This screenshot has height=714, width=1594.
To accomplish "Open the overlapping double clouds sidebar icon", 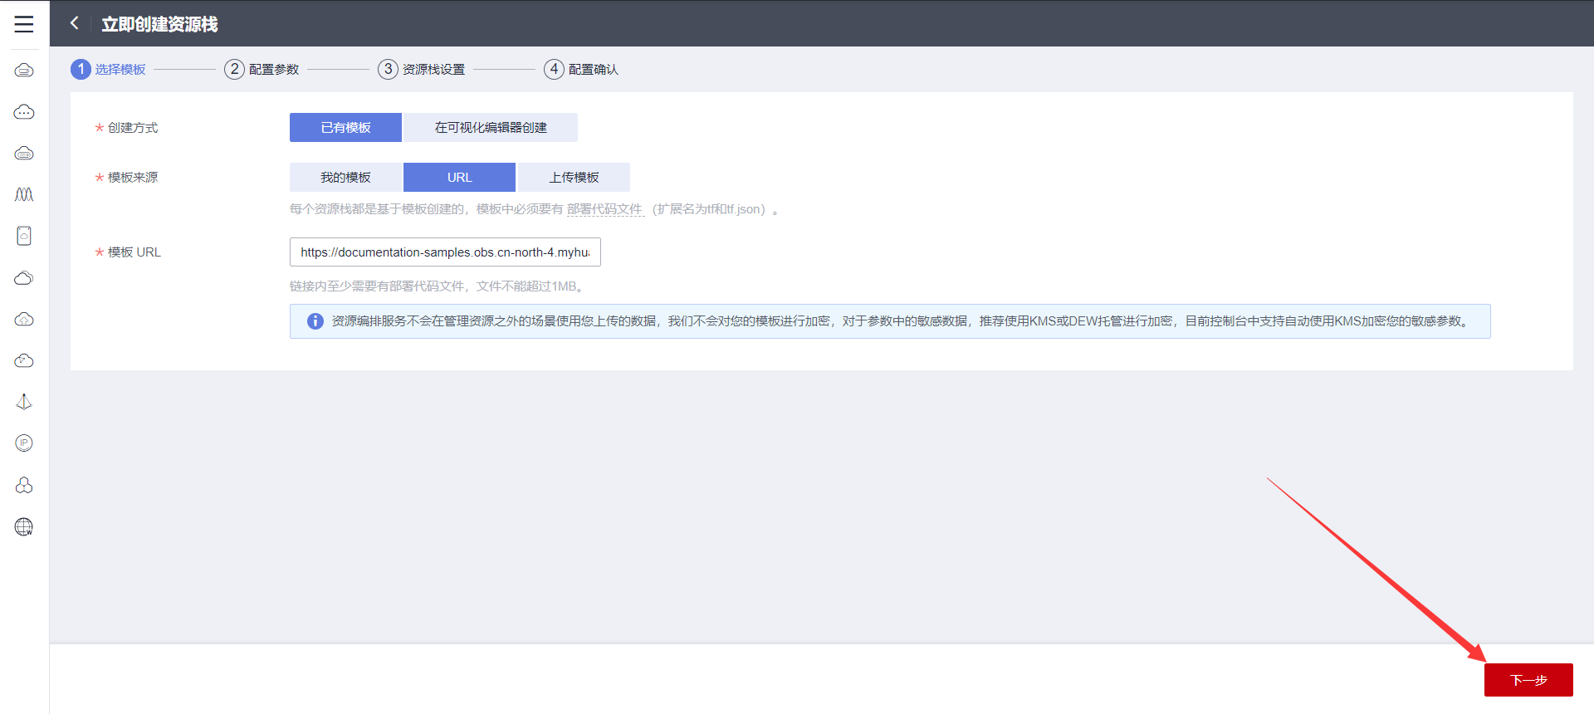I will (x=24, y=277).
